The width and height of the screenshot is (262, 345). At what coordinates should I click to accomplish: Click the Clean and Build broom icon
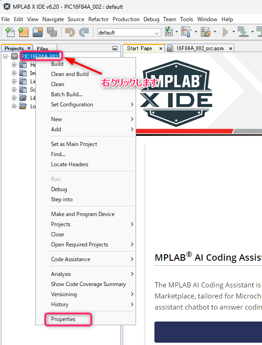(x=206, y=32)
